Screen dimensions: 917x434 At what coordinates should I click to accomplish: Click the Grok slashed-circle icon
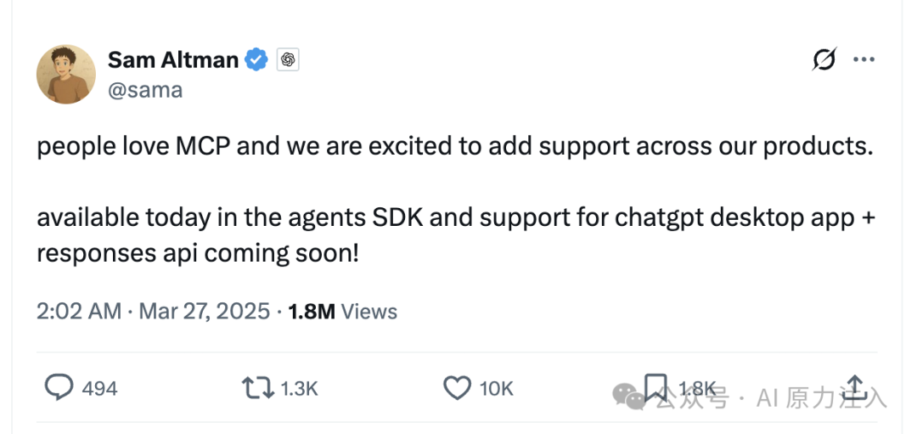(x=824, y=59)
